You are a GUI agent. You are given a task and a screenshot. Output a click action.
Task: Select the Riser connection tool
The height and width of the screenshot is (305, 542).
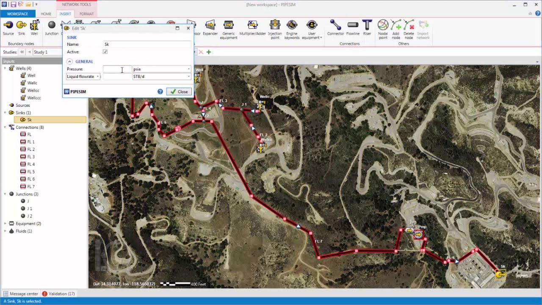click(367, 28)
